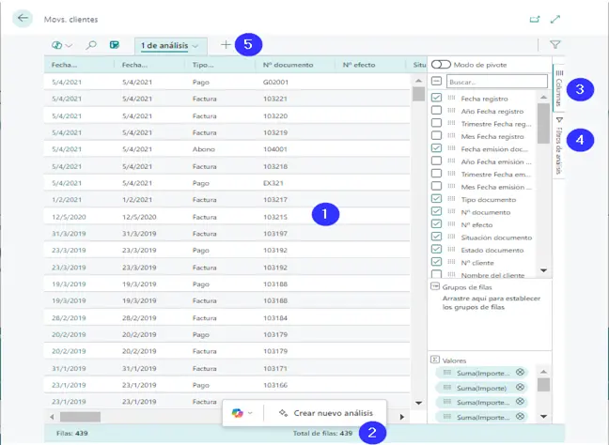Open the Columnas side tab
The width and height of the screenshot is (609, 445).
(x=559, y=87)
